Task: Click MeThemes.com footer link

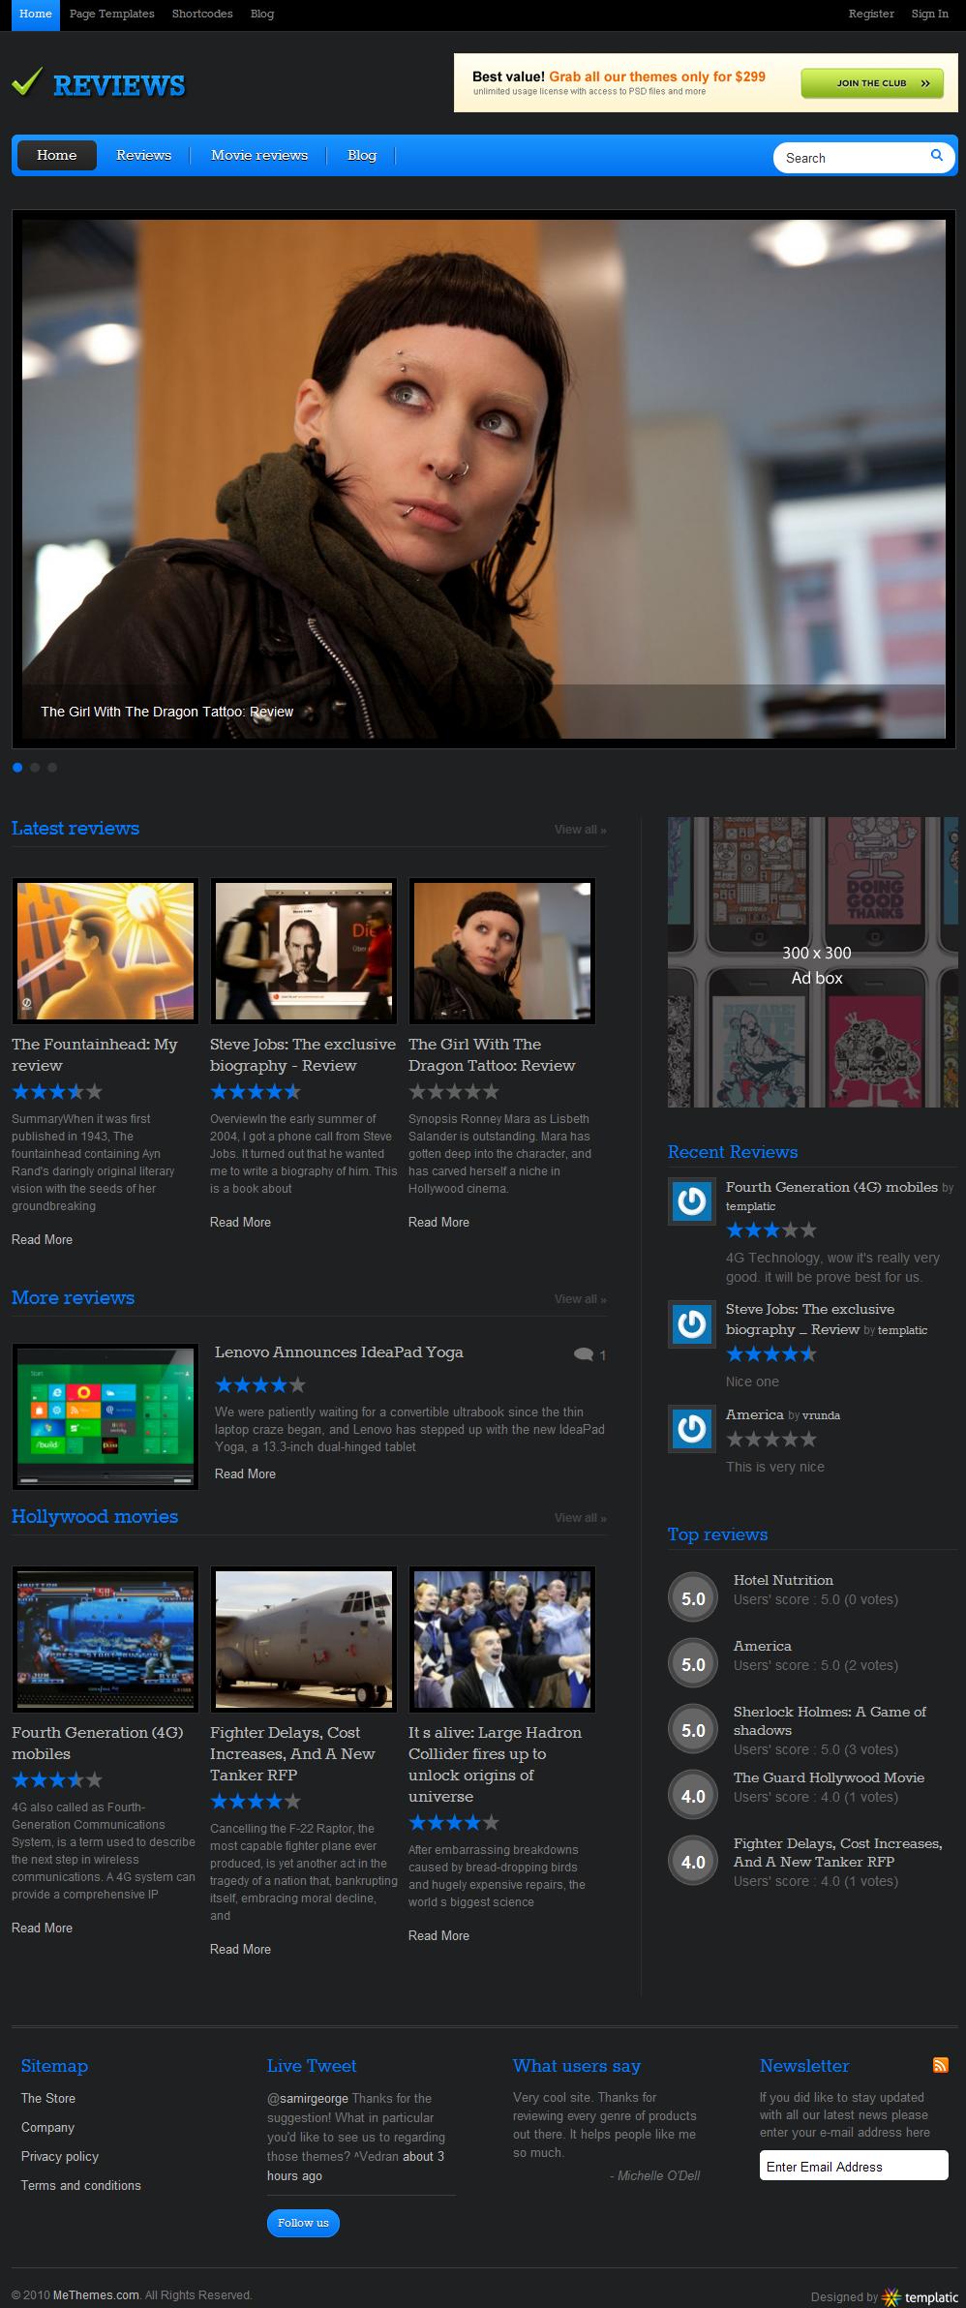Action: point(97,2294)
